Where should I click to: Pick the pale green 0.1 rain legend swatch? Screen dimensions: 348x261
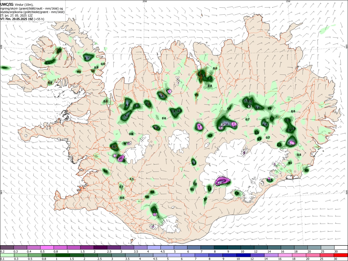coord(7,255)
